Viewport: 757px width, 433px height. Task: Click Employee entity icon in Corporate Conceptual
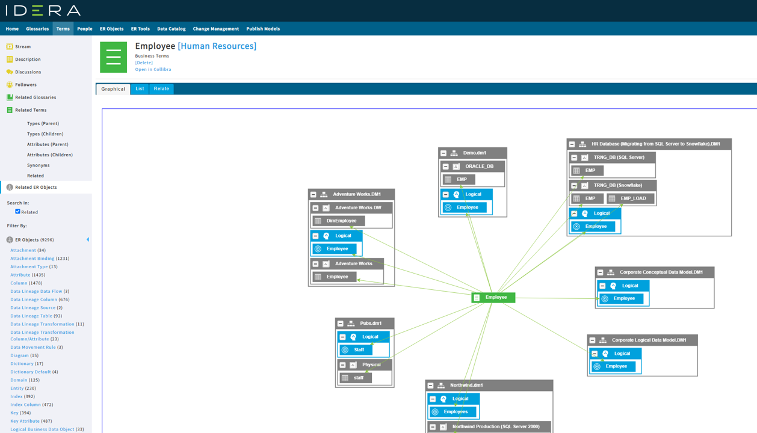click(605, 298)
